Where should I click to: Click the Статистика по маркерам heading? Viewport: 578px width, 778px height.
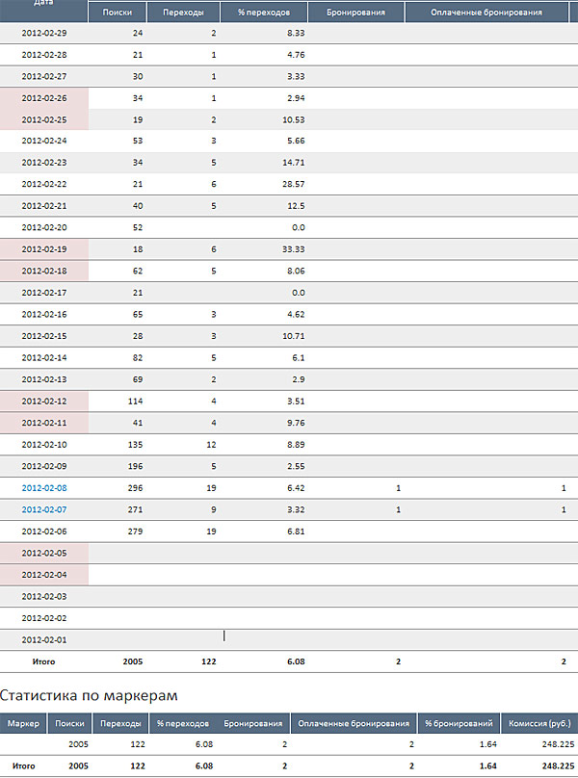tap(89, 693)
